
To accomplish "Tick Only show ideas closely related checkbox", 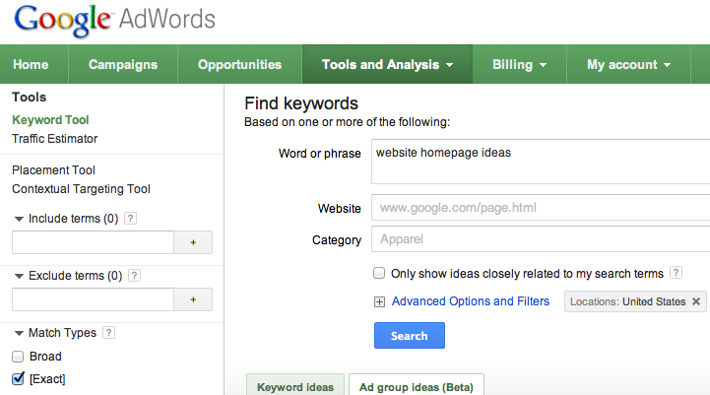I will point(379,273).
